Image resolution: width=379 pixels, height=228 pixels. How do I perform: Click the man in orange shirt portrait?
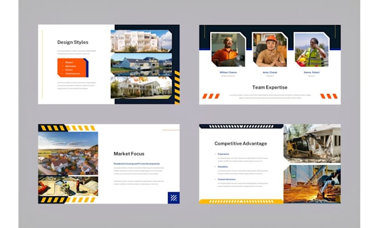[228, 50]
